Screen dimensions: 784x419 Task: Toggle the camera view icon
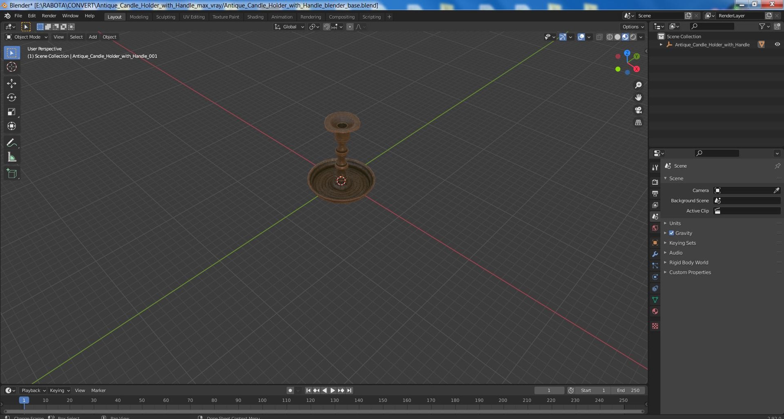coord(638,110)
